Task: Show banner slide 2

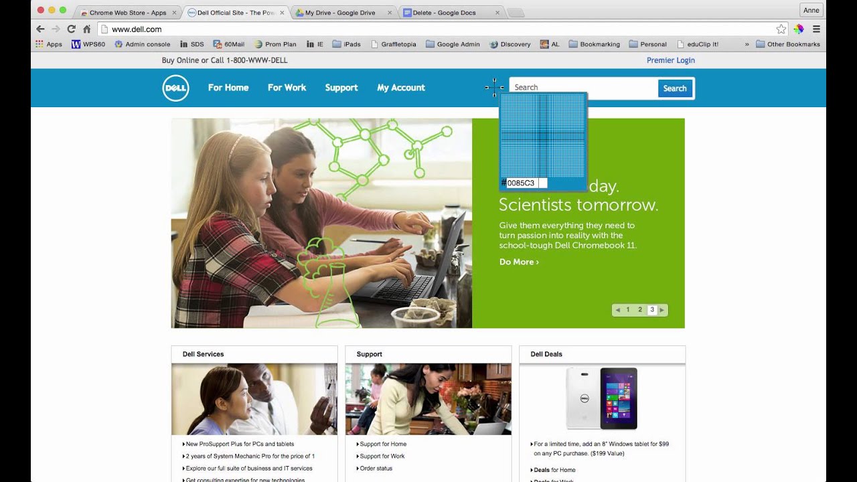Action: (x=640, y=310)
